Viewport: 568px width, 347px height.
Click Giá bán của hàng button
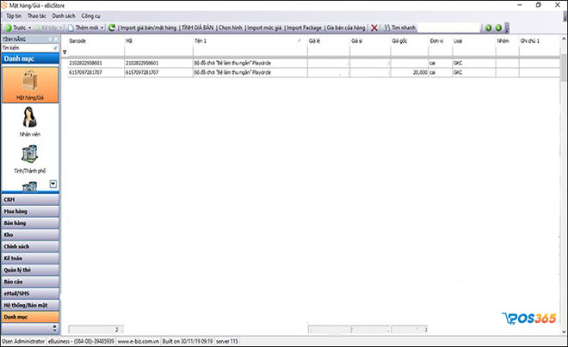point(346,27)
